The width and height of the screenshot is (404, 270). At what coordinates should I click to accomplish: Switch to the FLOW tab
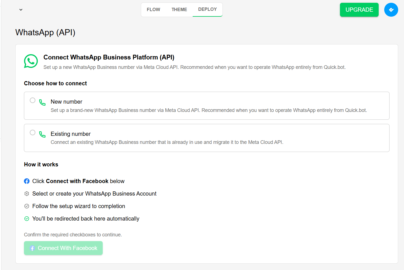click(153, 10)
